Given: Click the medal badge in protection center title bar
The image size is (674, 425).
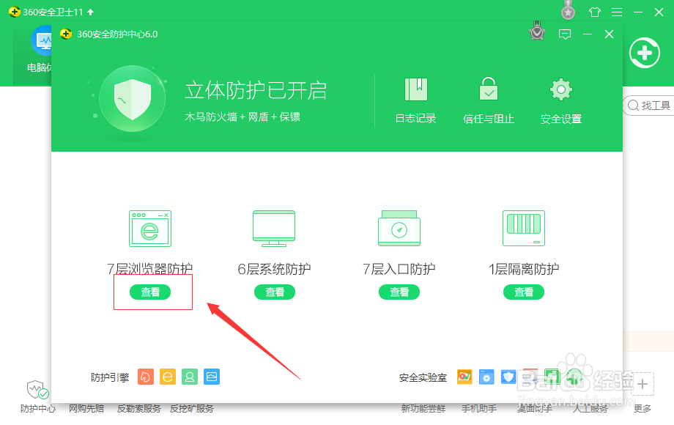Looking at the screenshot, I should 537,31.
